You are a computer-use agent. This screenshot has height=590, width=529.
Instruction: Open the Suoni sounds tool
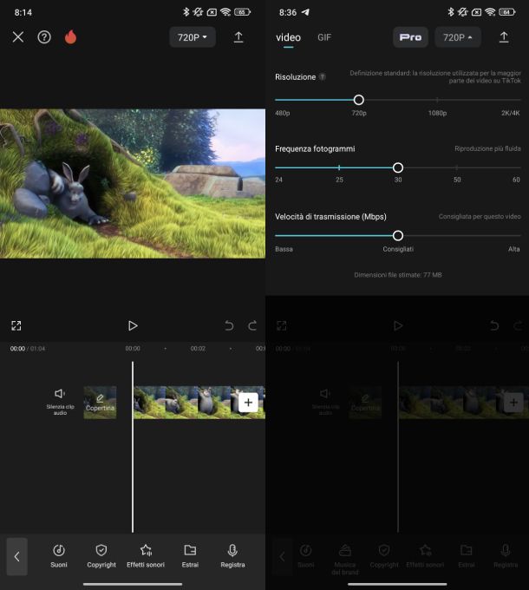click(59, 556)
